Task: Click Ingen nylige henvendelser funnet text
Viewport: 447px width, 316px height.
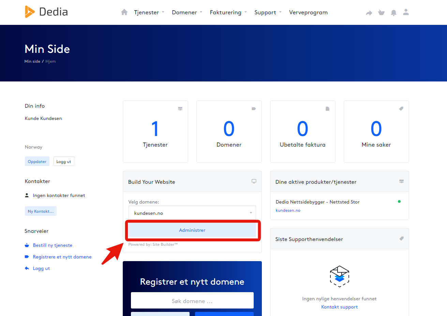Action: 340,299
